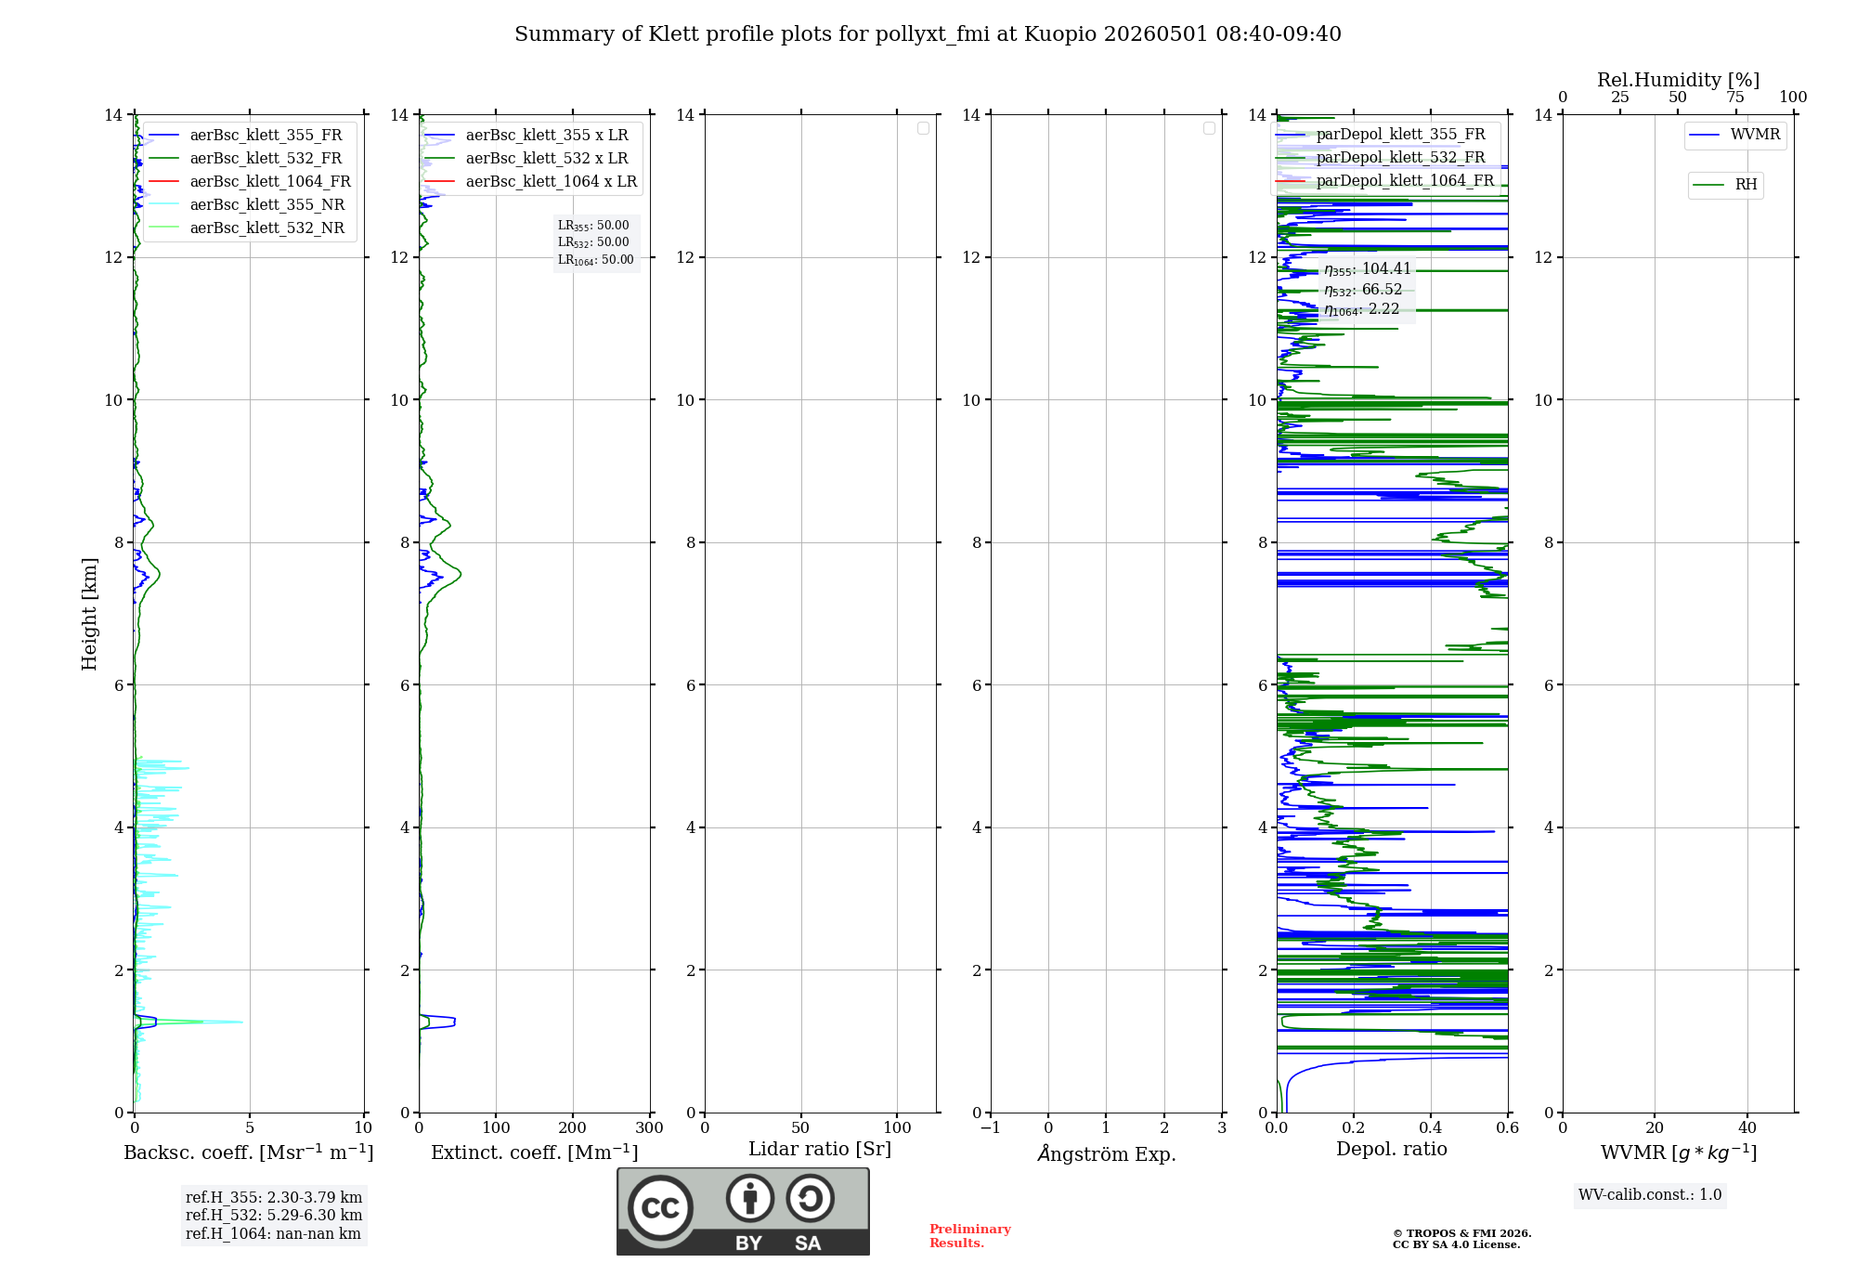Click the LR355: 50.00 value
Viewport: 1857px width, 1263px height.
pos(593,226)
